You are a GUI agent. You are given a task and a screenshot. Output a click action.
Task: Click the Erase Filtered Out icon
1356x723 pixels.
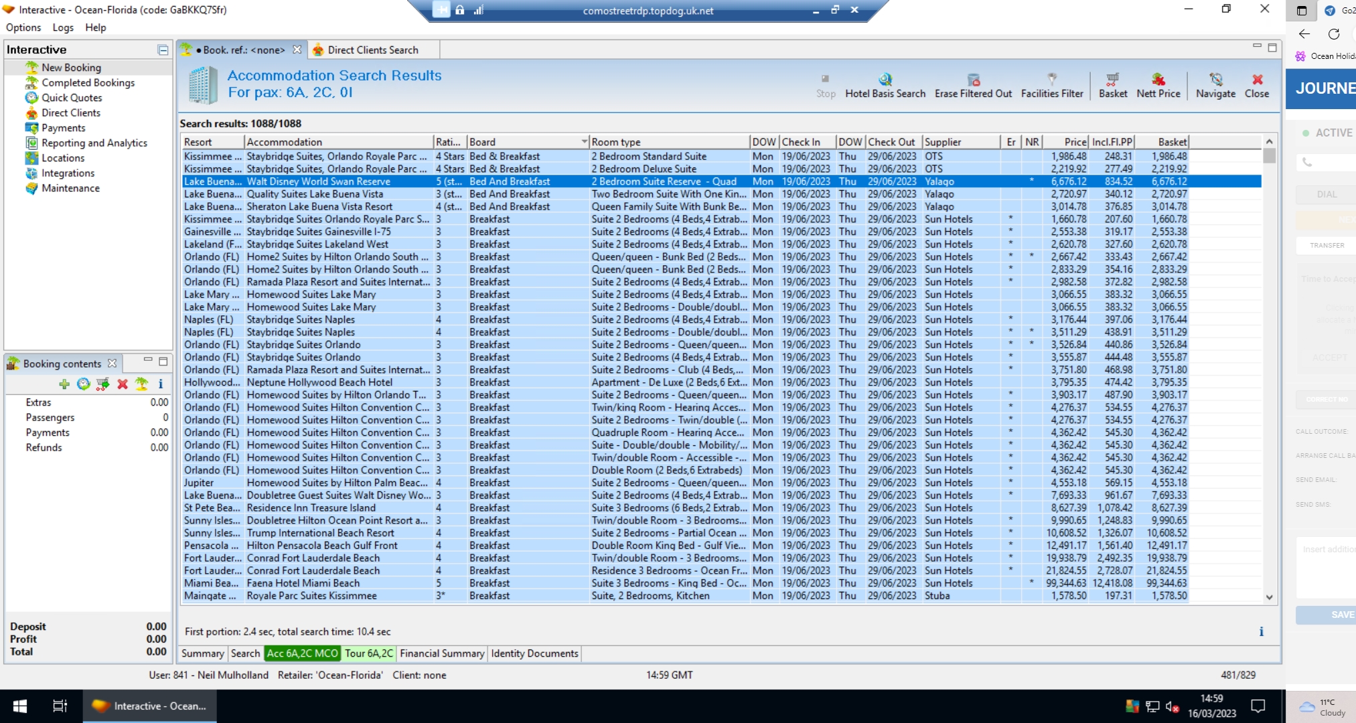click(x=973, y=80)
